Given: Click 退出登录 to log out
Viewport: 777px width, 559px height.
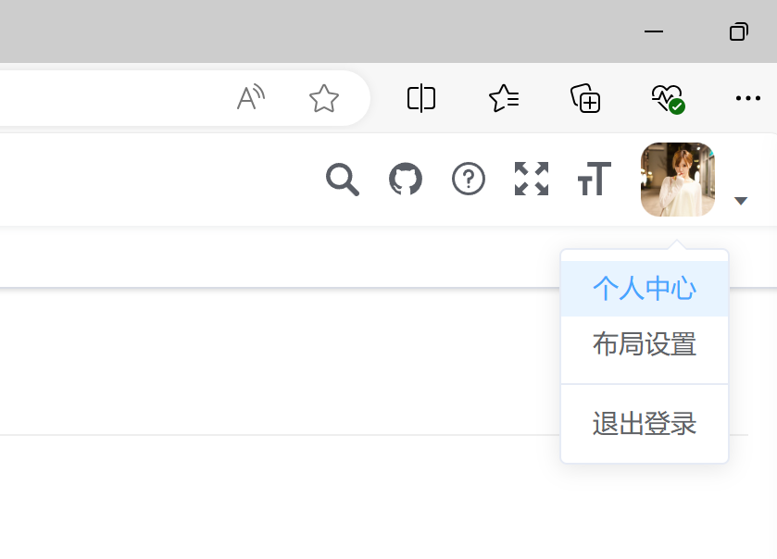Looking at the screenshot, I should coord(645,424).
